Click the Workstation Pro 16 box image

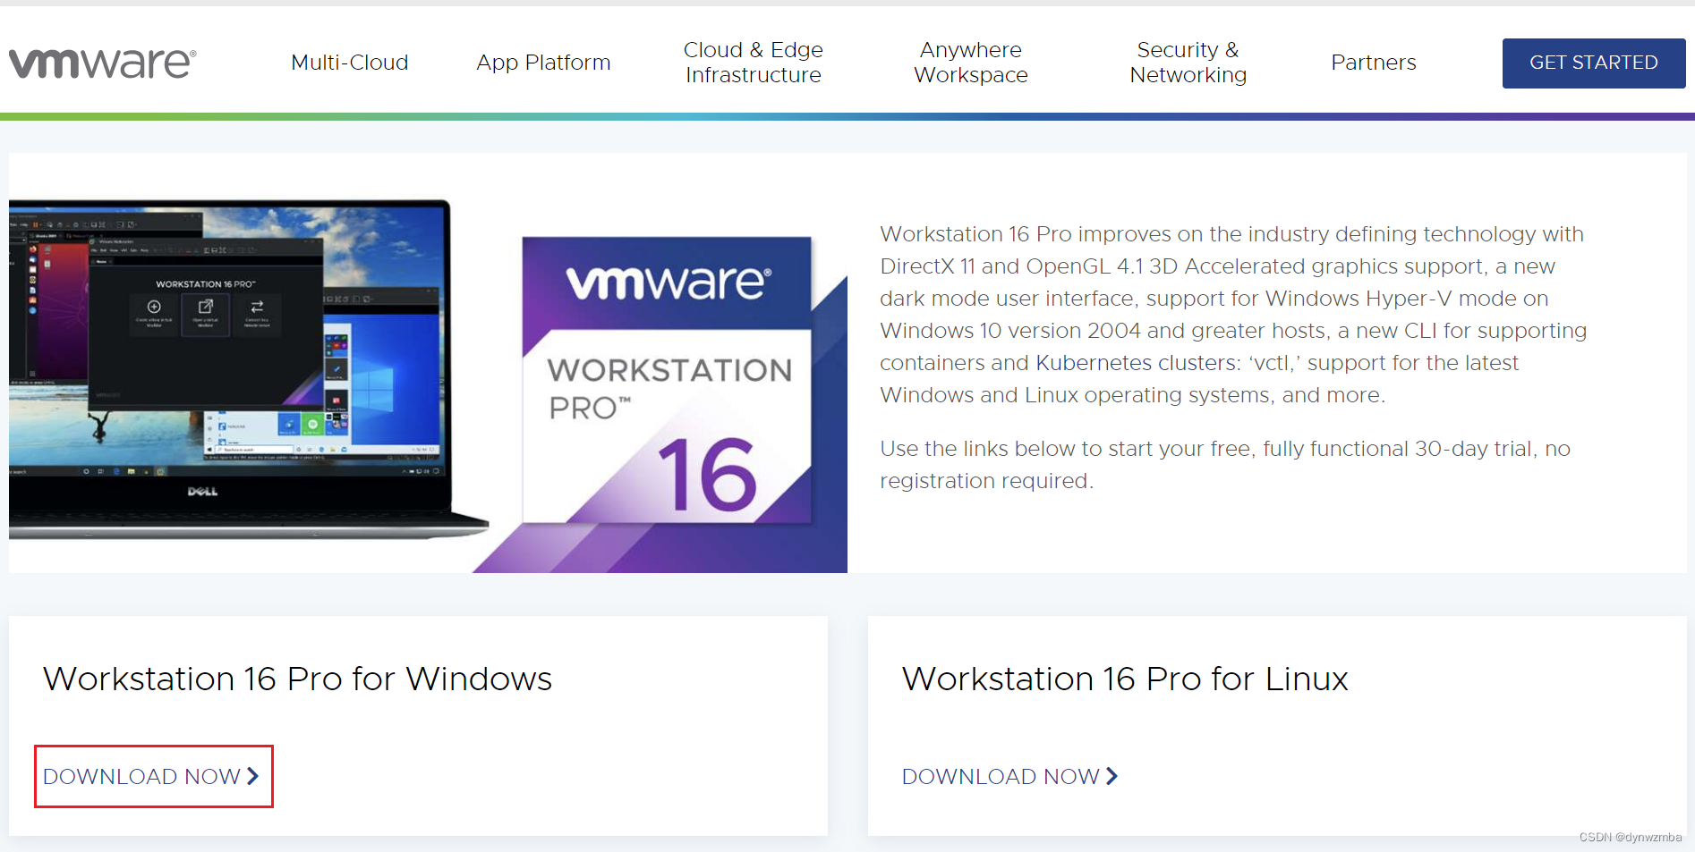pos(667,380)
